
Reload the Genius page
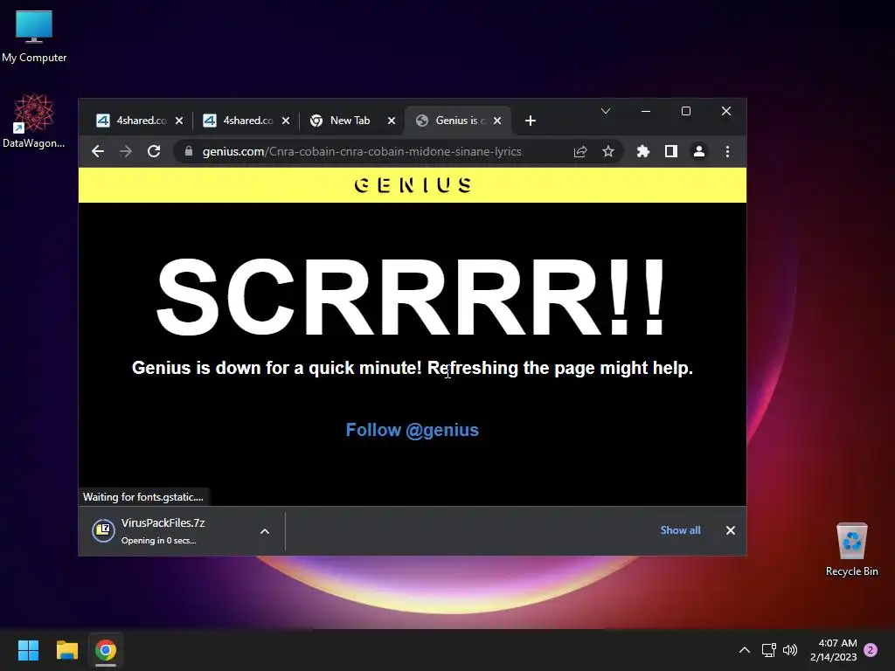[x=154, y=151]
